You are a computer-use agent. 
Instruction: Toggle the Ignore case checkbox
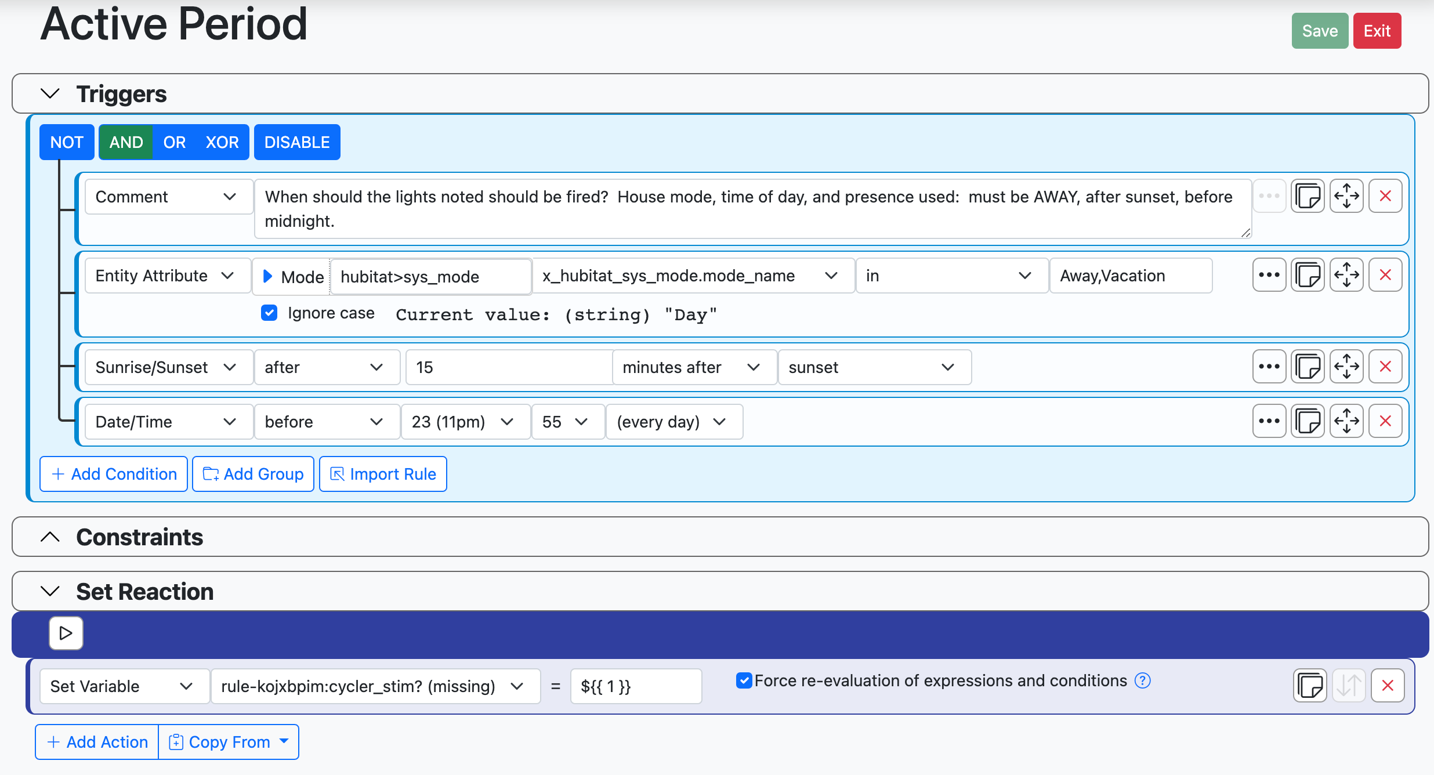[269, 313]
